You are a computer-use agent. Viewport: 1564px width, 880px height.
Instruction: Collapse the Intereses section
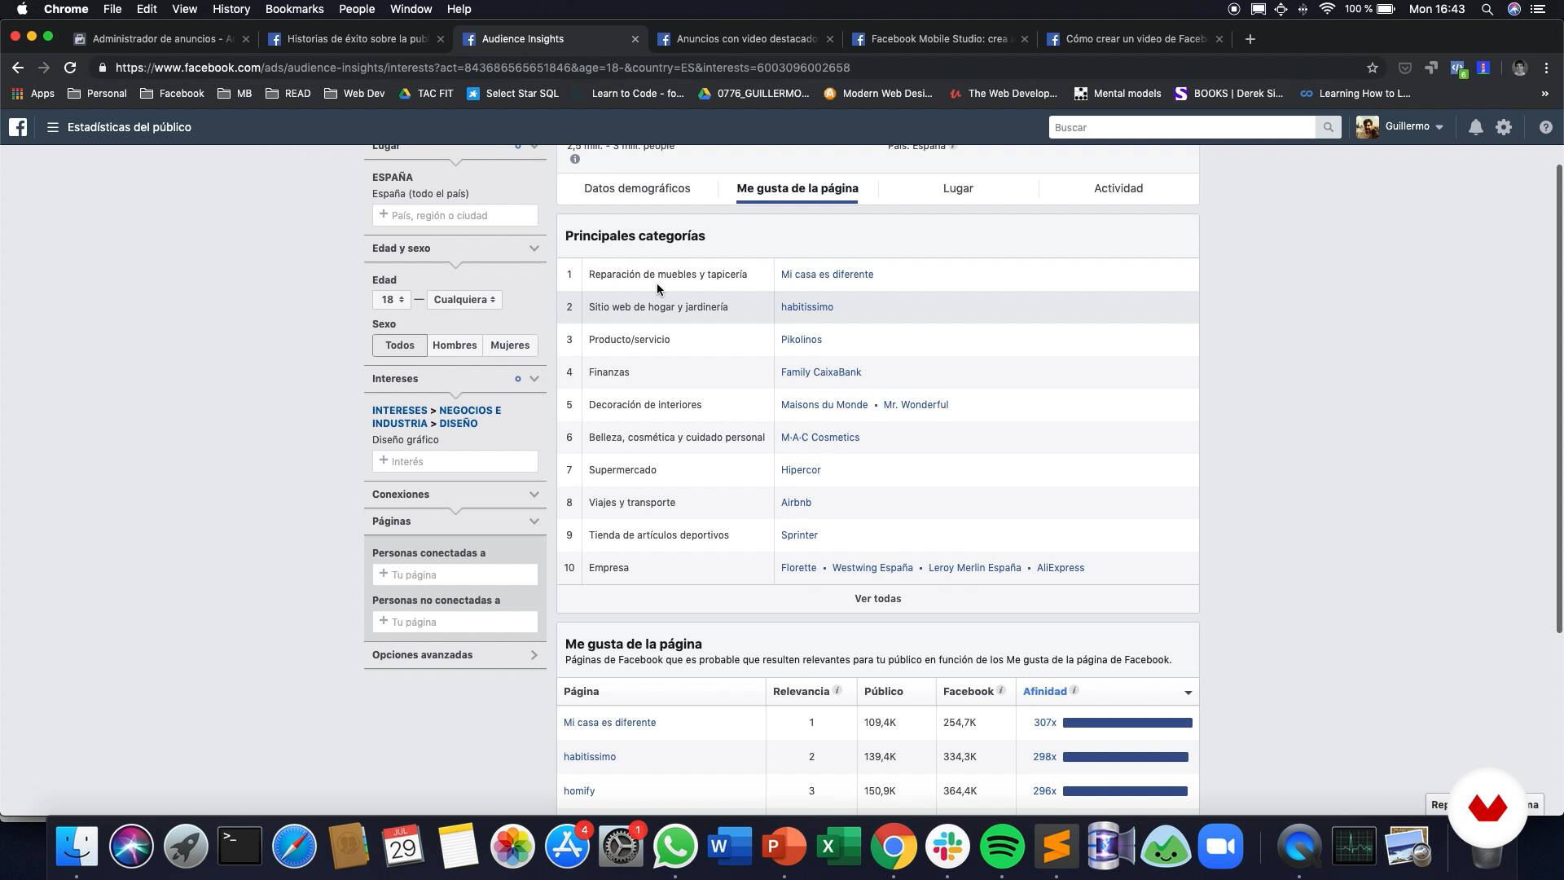[534, 379]
